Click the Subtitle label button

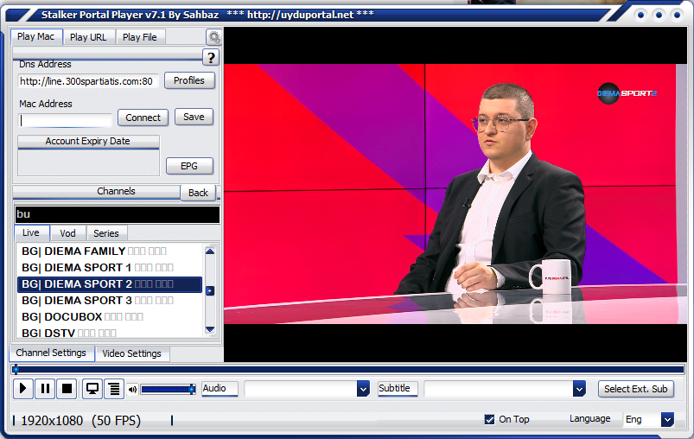(398, 389)
